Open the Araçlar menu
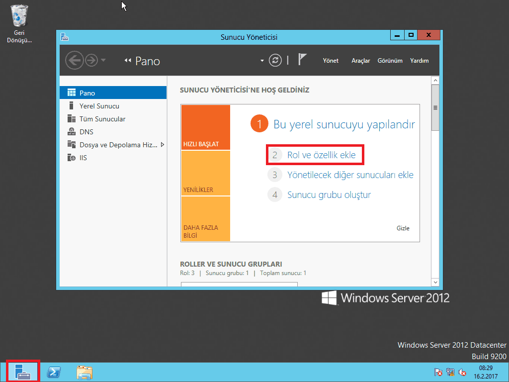 [x=361, y=61]
